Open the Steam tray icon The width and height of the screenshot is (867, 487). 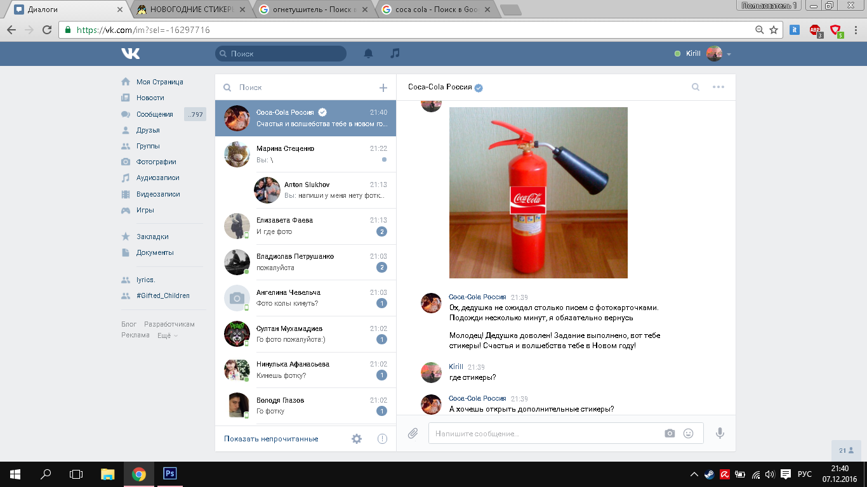click(708, 474)
